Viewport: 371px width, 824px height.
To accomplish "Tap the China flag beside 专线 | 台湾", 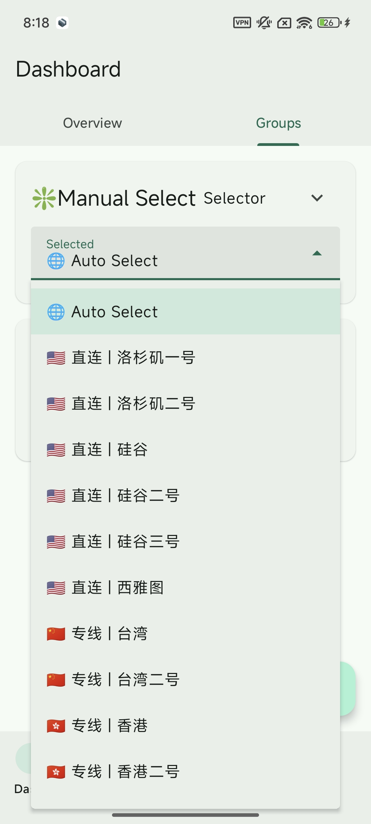I will click(x=56, y=634).
